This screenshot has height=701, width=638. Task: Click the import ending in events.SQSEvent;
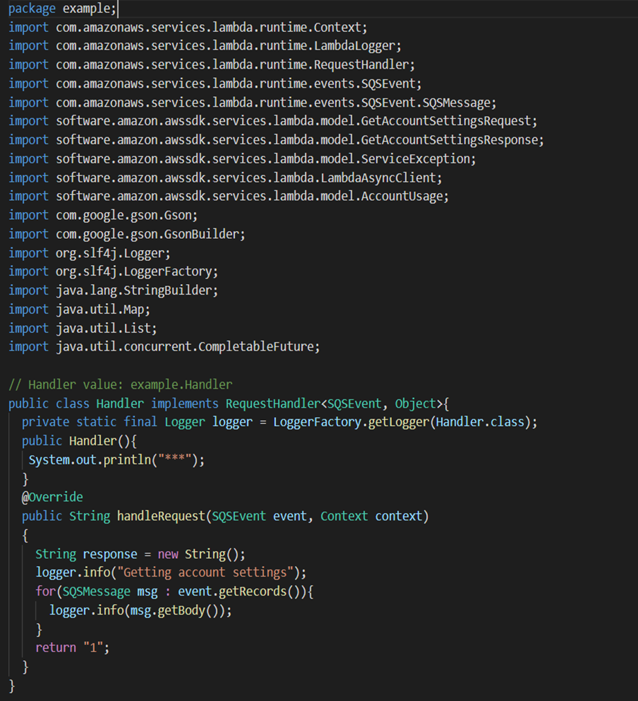pyautogui.click(x=215, y=84)
